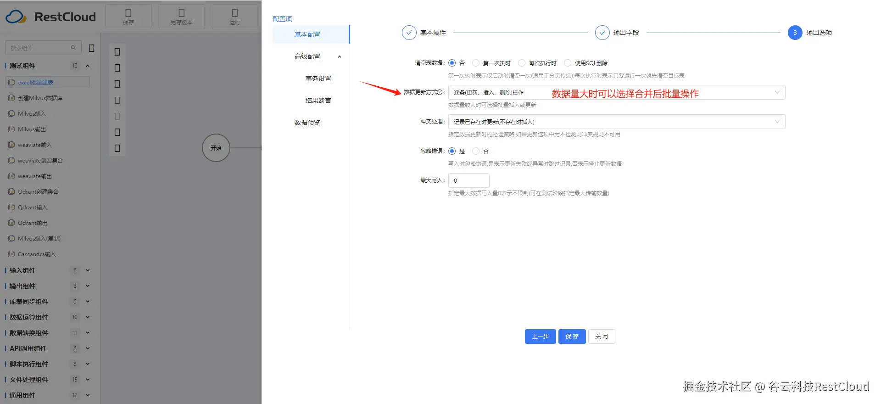Click the Milvus输出 component icon
Viewport: 881px width, 404px height.
tap(12, 129)
